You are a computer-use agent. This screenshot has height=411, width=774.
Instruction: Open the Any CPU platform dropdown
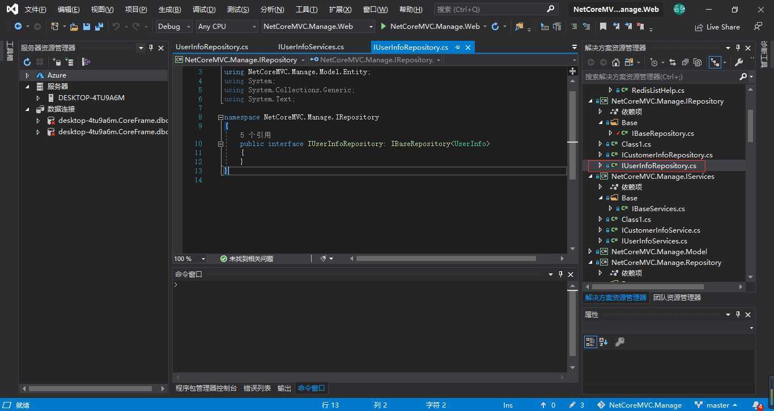227,27
